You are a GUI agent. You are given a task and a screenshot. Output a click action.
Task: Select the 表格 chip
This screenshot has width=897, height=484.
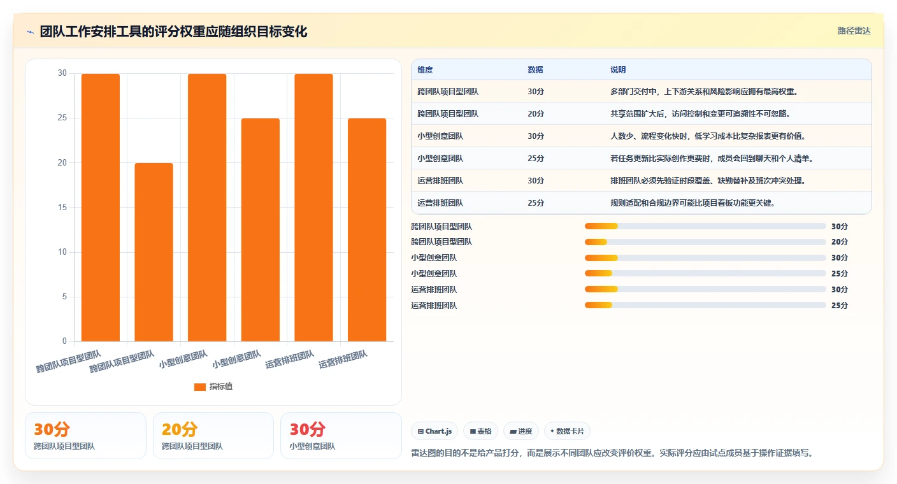[x=480, y=431]
